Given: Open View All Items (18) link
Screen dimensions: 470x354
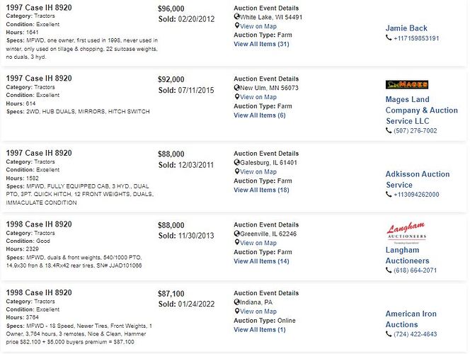Looking at the screenshot, I should coord(261,190).
